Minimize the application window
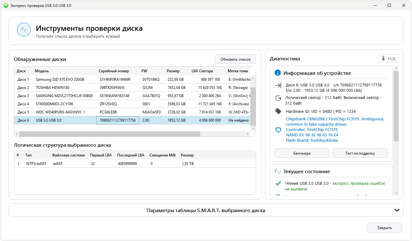 coord(375,5)
